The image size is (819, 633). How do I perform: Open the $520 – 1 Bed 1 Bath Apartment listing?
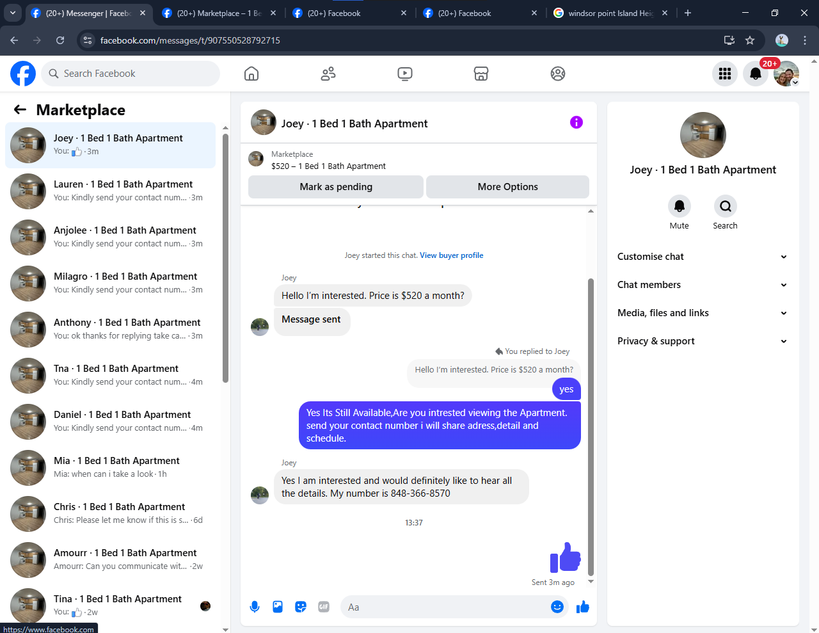pyautogui.click(x=328, y=166)
